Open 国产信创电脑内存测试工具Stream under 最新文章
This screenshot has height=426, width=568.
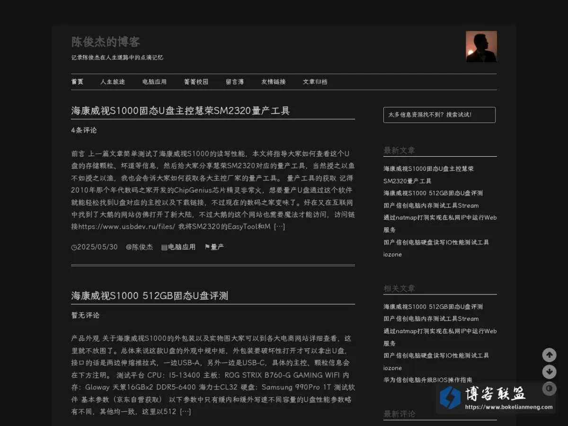click(x=431, y=205)
